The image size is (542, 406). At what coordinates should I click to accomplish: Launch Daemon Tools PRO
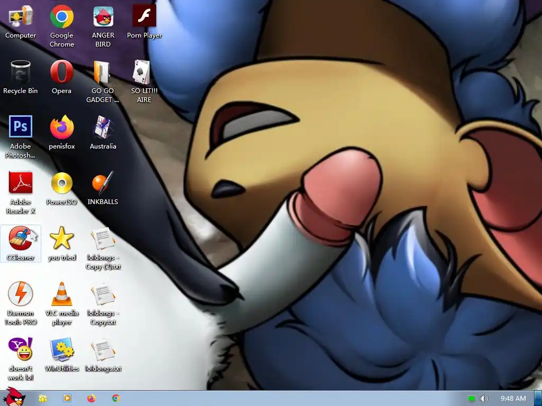coord(21,304)
